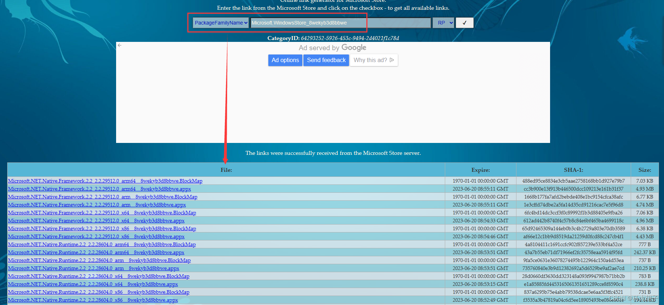
Task: Download Native.Framework 29512.0 arm appx link
Action: 97,205
